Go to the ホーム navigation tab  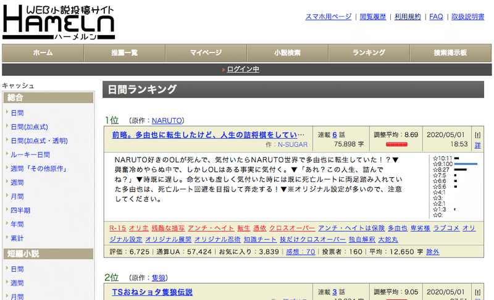pyautogui.click(x=43, y=53)
